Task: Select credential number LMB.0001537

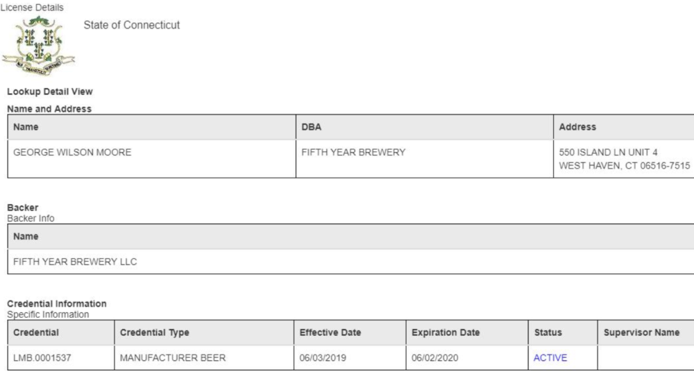Action: pyautogui.click(x=41, y=358)
